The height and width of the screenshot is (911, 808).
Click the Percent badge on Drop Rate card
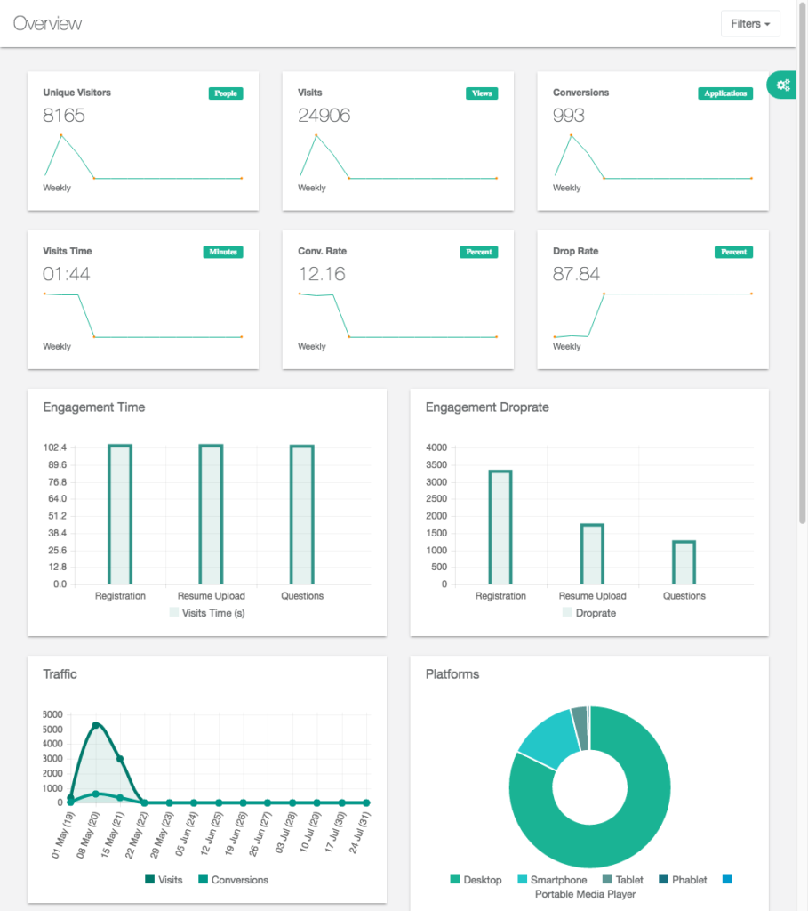(733, 252)
